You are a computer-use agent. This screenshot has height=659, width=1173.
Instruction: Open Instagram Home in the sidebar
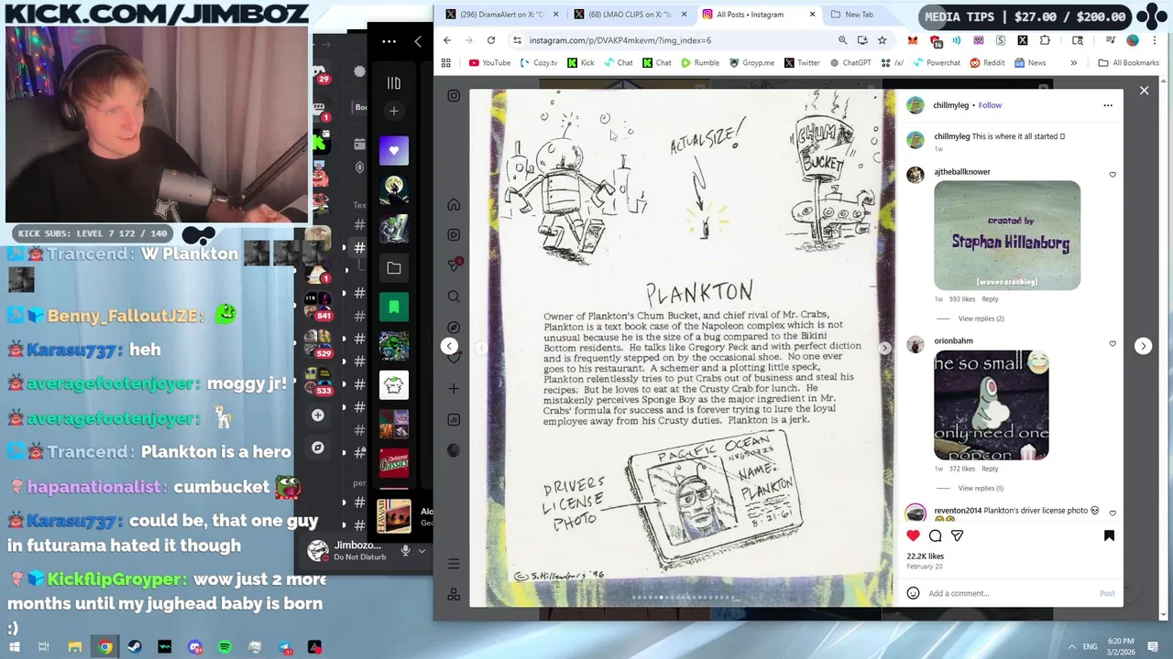click(454, 204)
